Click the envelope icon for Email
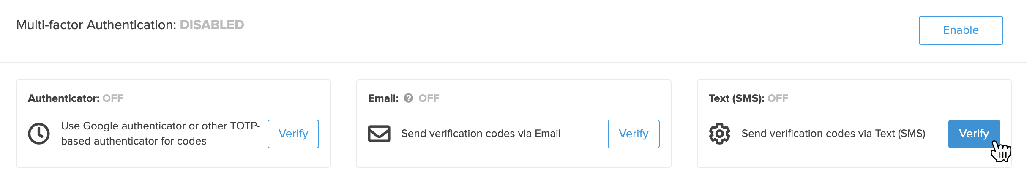The width and height of the screenshot is (1027, 186). [379, 134]
